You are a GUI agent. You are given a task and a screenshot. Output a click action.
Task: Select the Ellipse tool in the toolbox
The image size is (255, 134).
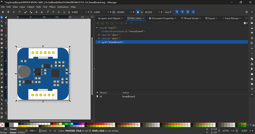pos(1,35)
